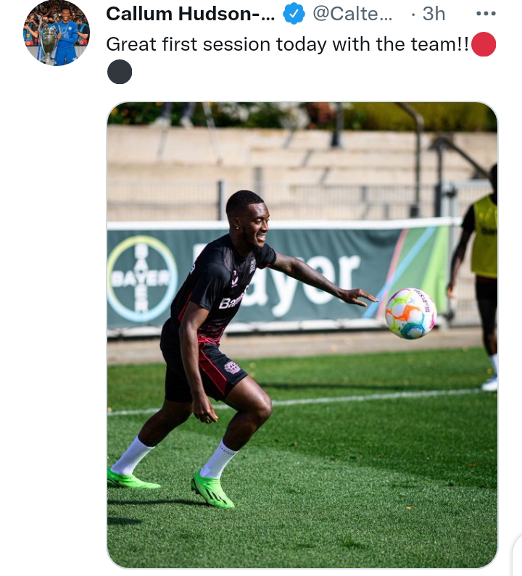Click the partial white panel at the bottom-right edge
The width and height of the screenshot is (522, 576).
[517, 556]
